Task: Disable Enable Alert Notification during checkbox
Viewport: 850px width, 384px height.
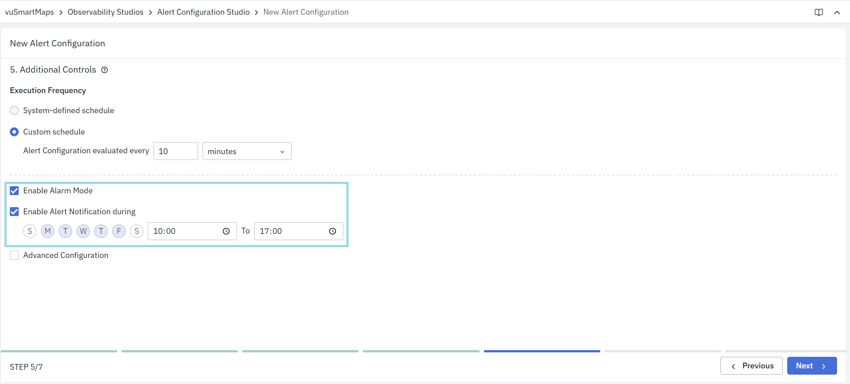Action: [14, 212]
